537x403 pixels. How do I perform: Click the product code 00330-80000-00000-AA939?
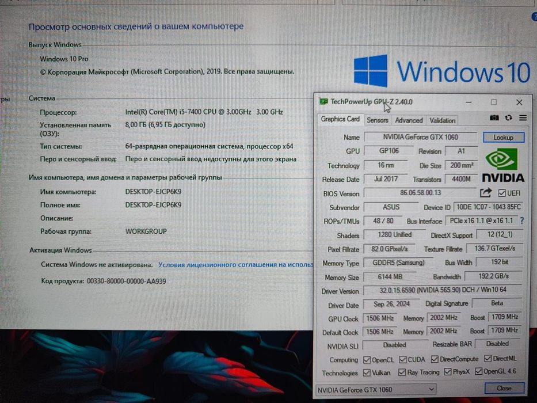(127, 282)
